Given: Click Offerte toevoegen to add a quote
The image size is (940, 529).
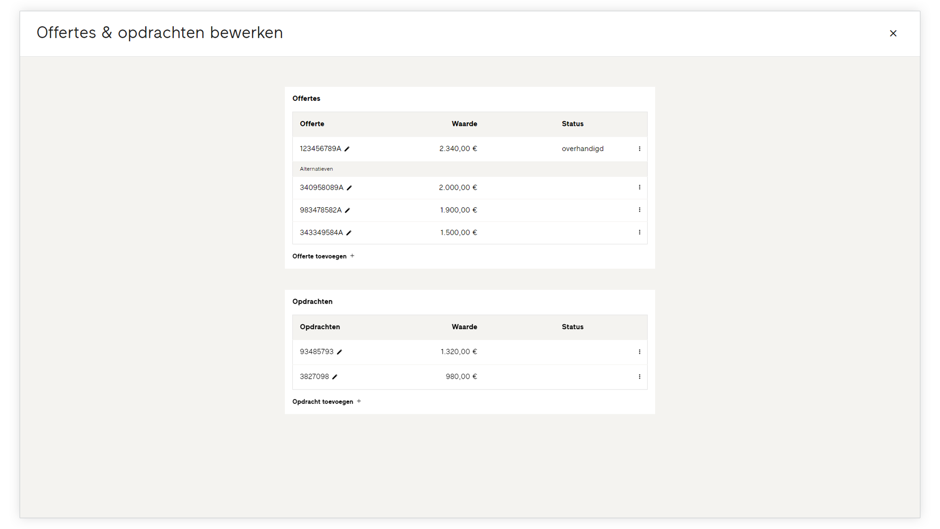Looking at the screenshot, I should [x=324, y=256].
